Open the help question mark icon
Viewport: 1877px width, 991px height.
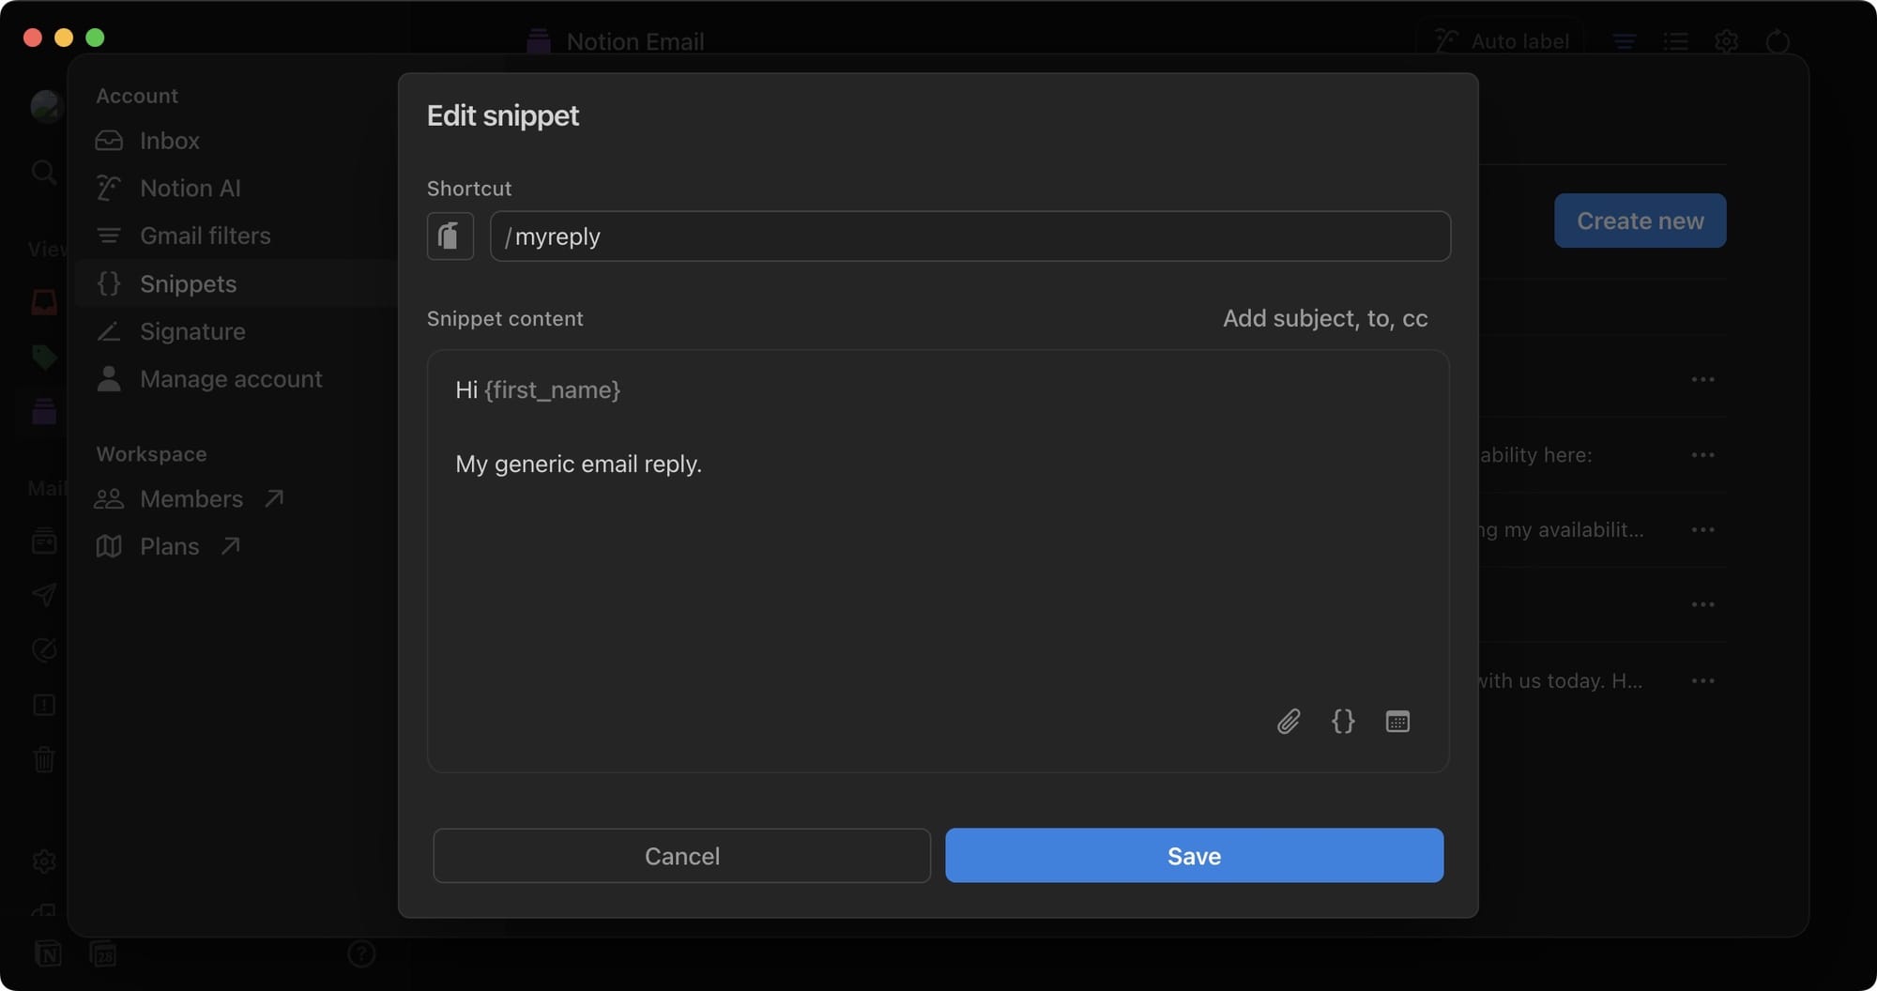[x=361, y=954]
